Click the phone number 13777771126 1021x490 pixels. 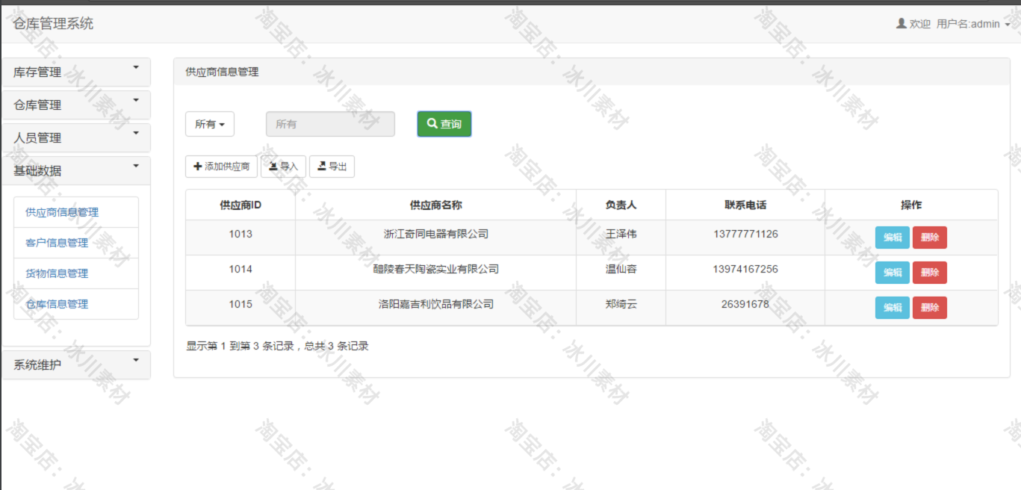tap(745, 234)
